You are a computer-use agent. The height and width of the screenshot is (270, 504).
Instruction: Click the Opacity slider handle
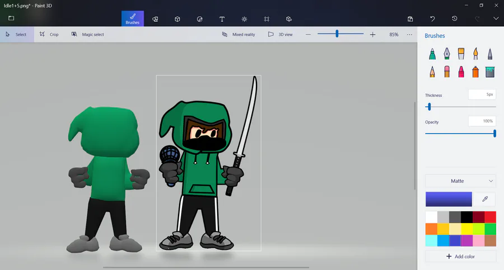pos(494,133)
